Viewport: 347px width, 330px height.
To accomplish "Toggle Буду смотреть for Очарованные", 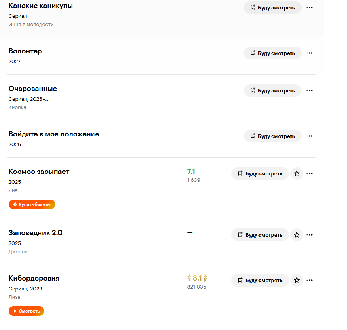I will click(273, 91).
